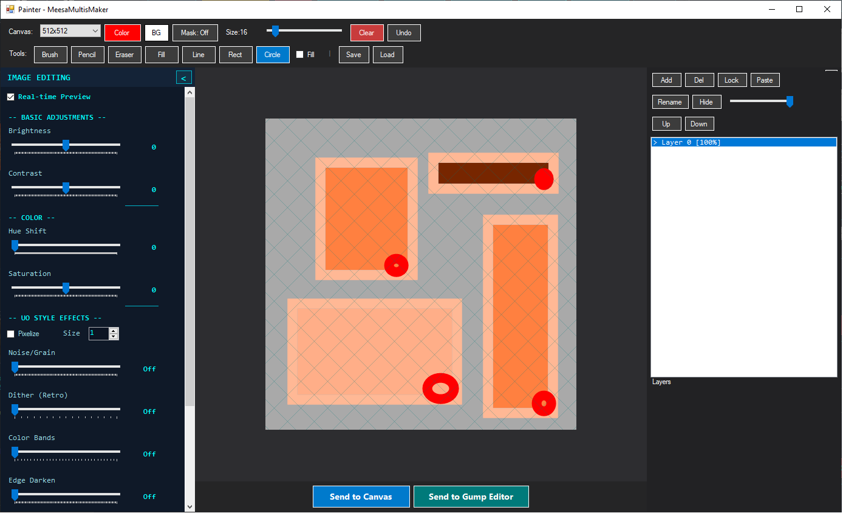The height and width of the screenshot is (513, 843).
Task: Increase Pixelize Size with up stepper
Action: 114,331
